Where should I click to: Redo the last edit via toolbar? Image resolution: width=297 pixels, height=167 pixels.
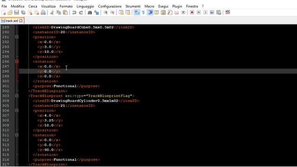click(x=81, y=13)
